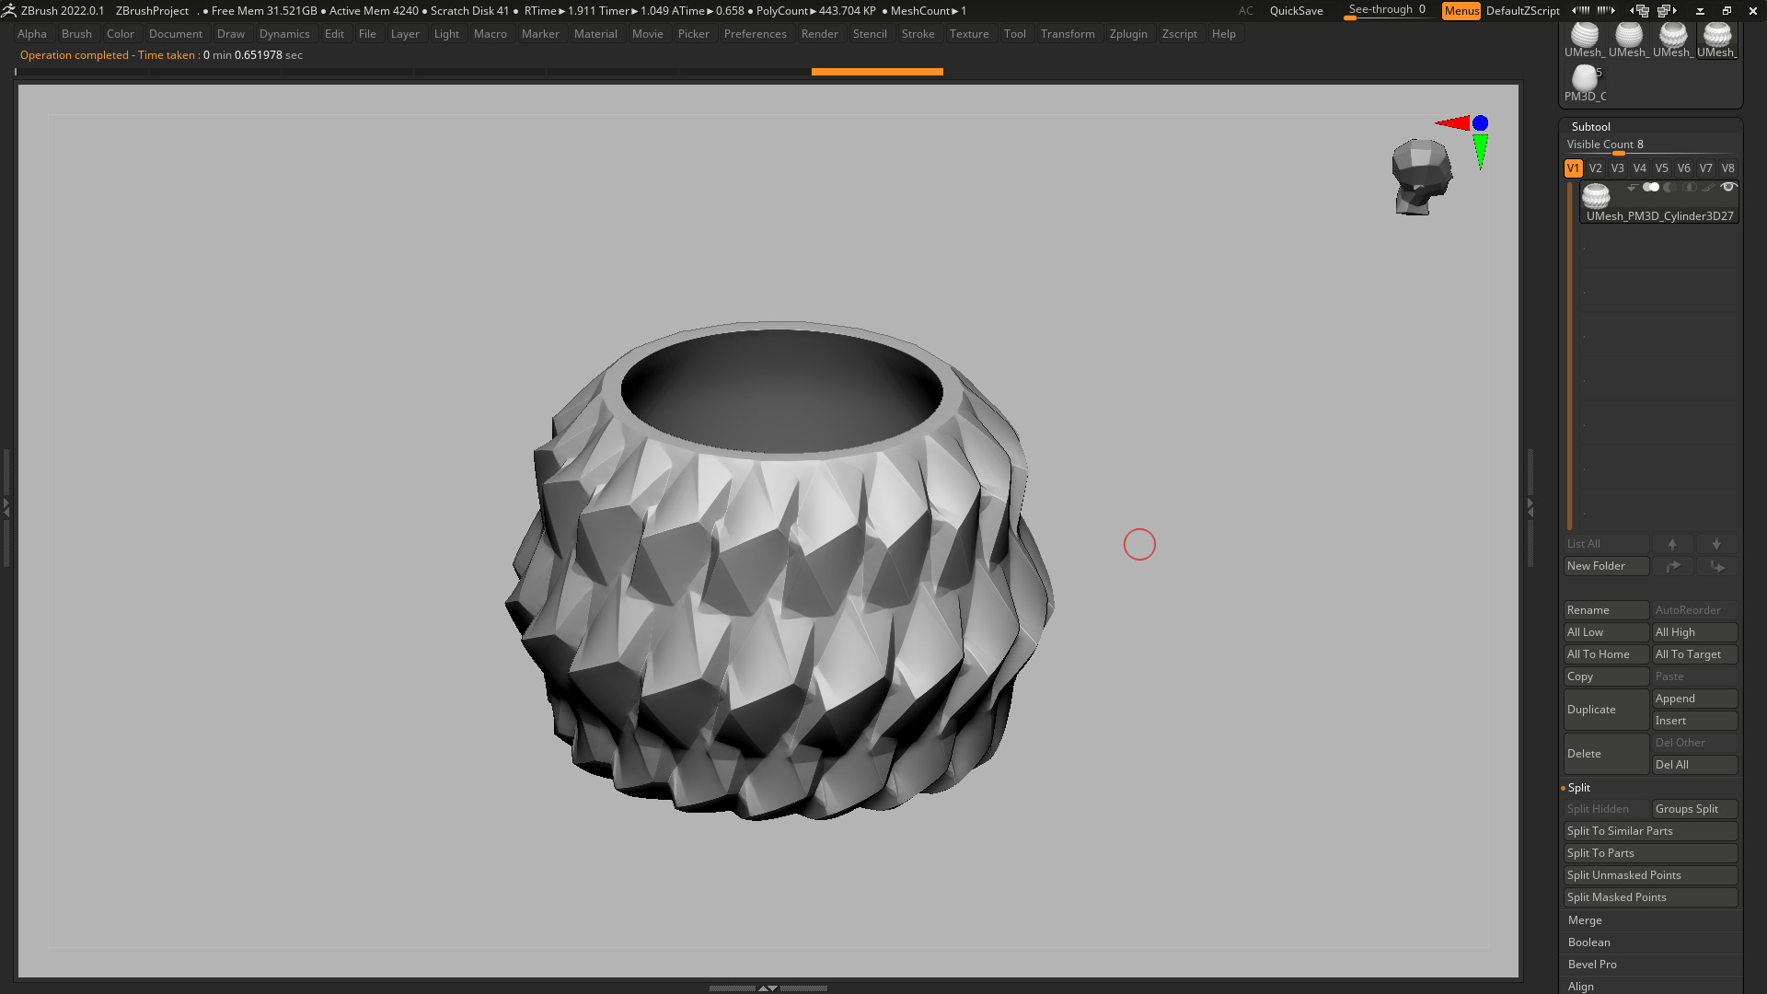This screenshot has width=1767, height=994.
Task: Set the subtool subtract boolean mode icon
Action: click(x=1670, y=187)
